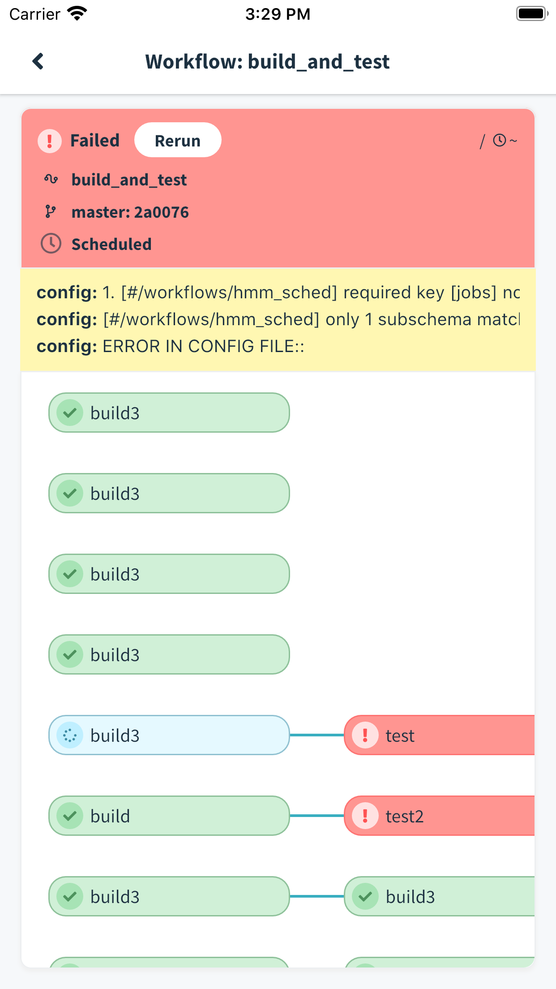This screenshot has width=556, height=989.
Task: Tap the back arrow to return
Action: point(38,61)
